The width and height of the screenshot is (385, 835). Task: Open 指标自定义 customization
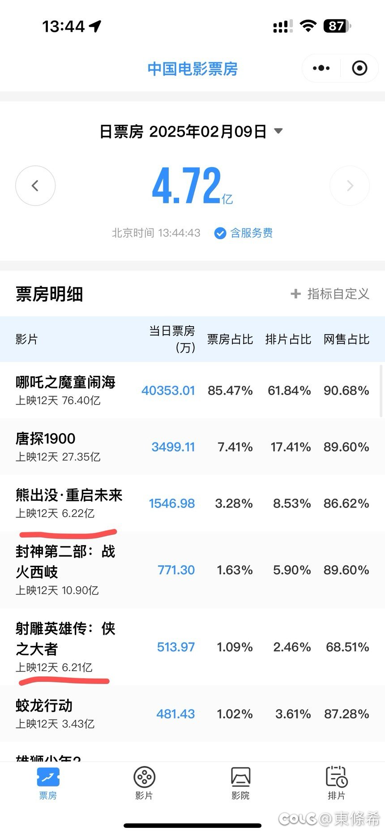[330, 294]
